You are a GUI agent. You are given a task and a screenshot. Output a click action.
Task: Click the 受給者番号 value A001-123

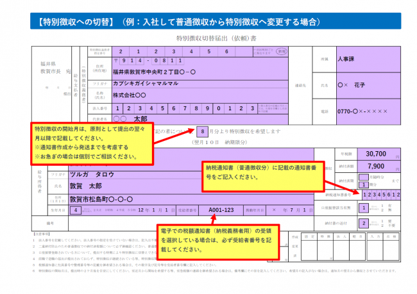click(221, 210)
